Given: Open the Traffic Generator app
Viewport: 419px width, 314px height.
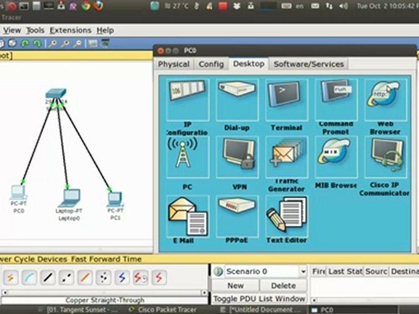Looking at the screenshot, I should click(287, 157).
